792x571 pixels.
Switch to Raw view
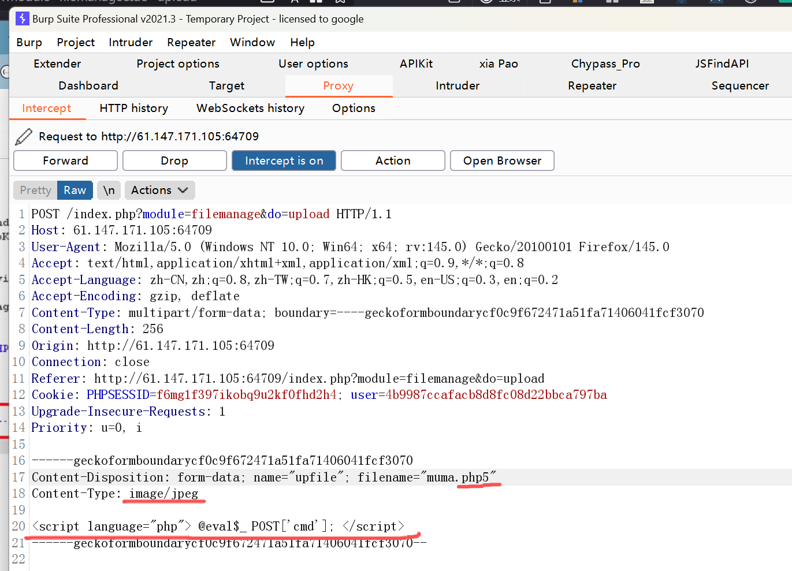tap(75, 190)
